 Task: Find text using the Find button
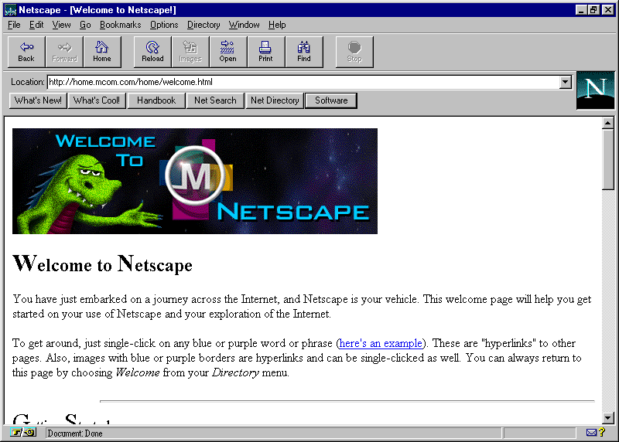point(304,52)
